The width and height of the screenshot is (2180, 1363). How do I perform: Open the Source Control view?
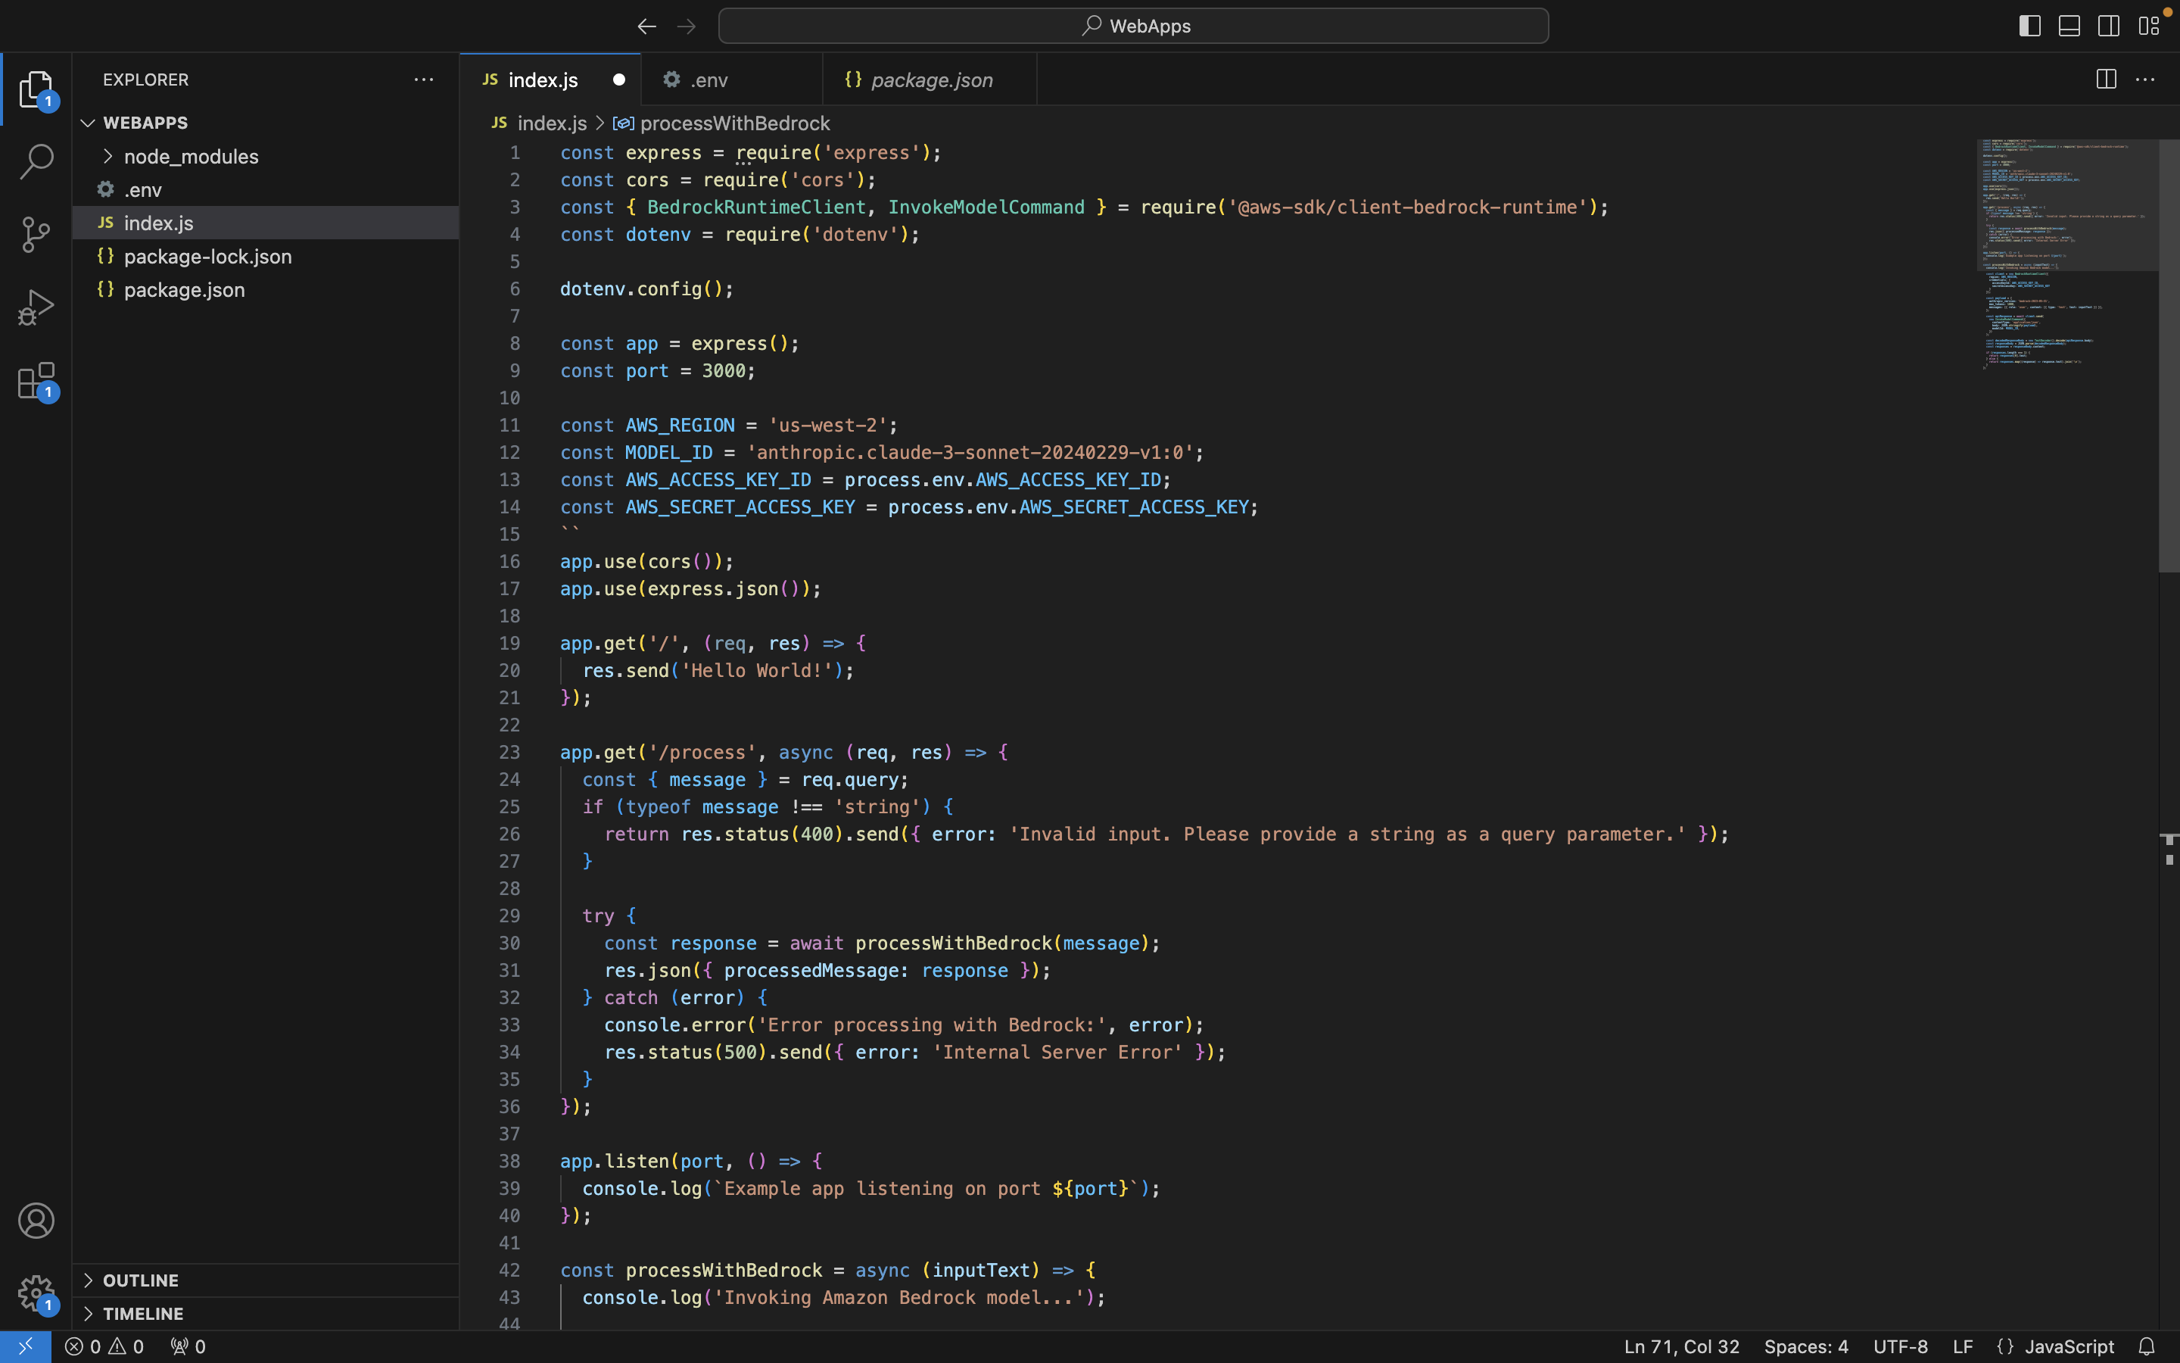36,235
